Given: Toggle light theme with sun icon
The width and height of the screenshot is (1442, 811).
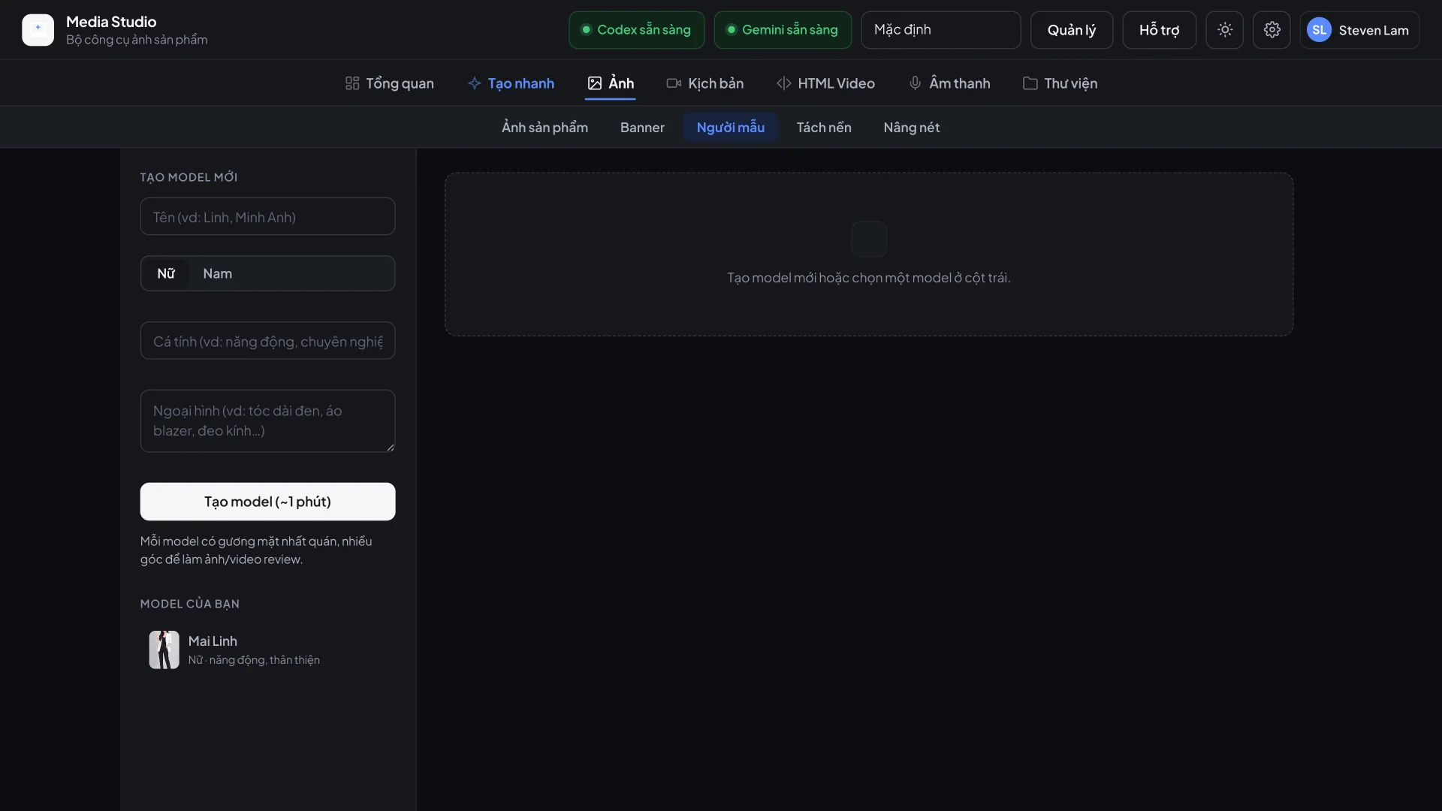Looking at the screenshot, I should click(x=1225, y=30).
